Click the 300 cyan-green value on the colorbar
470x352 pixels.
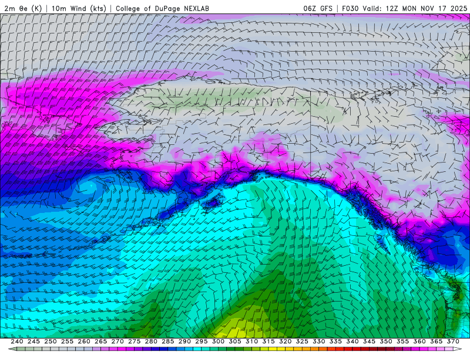(218, 341)
